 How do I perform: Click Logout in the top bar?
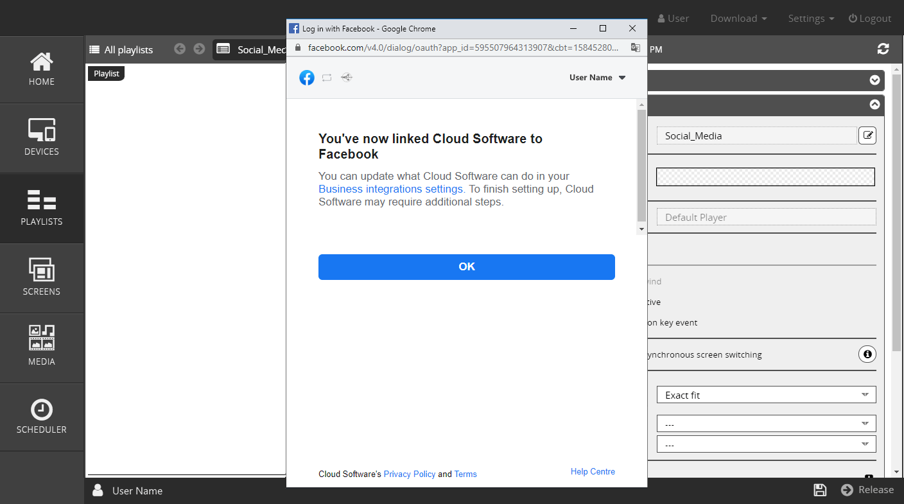click(870, 19)
